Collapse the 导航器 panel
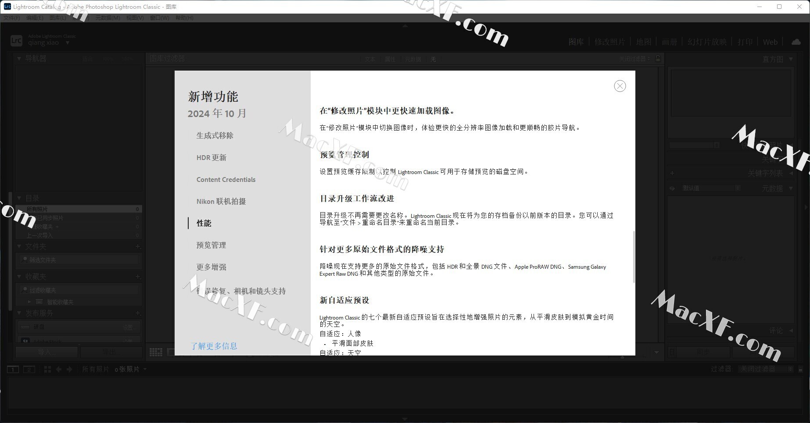Image resolution: width=810 pixels, height=423 pixels. [x=19, y=58]
